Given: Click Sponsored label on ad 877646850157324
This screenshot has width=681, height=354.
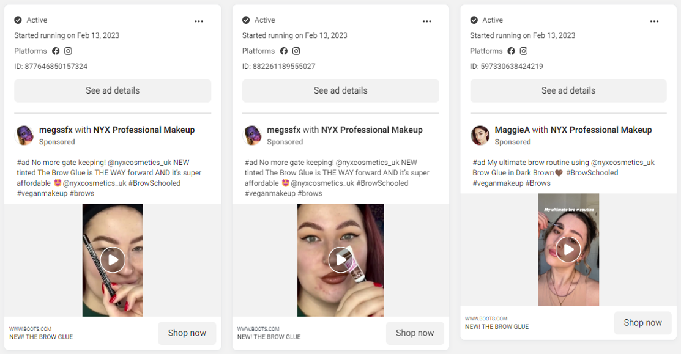Looking at the screenshot, I should [x=57, y=142].
